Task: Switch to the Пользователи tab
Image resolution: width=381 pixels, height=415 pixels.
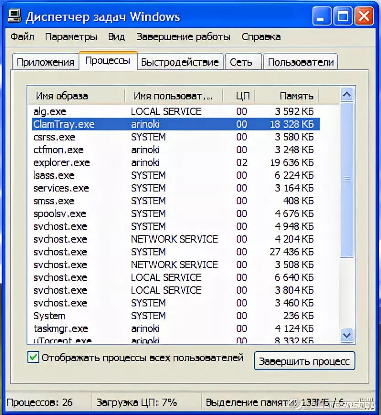Action: [300, 62]
